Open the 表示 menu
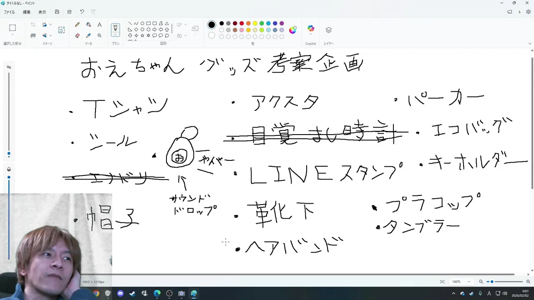The width and height of the screenshot is (534, 300). [42, 12]
